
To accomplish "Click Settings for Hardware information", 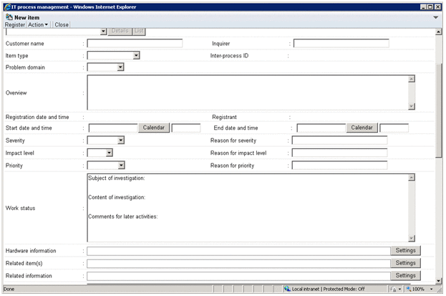I will point(406,250).
